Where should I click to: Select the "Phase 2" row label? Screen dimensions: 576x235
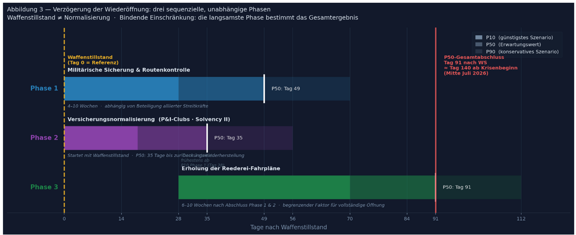(44, 138)
